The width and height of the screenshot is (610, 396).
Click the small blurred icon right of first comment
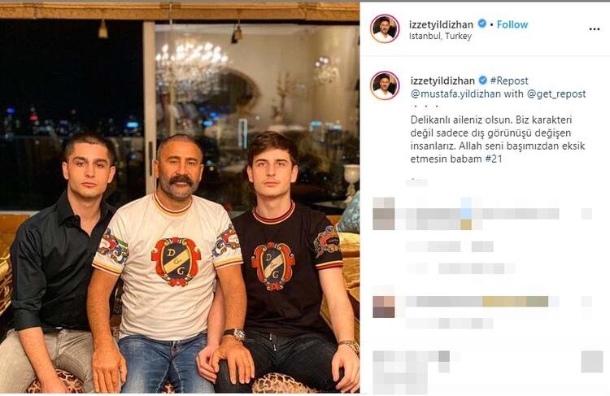point(586,213)
